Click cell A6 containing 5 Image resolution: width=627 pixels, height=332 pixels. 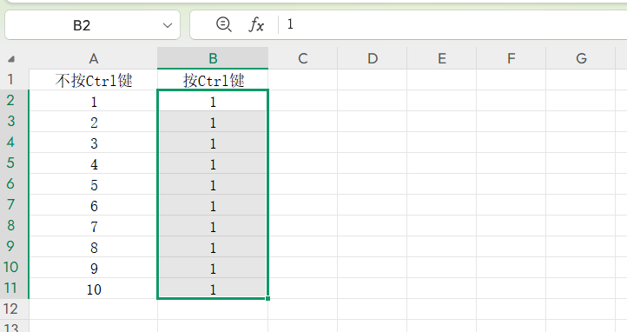[x=93, y=183]
